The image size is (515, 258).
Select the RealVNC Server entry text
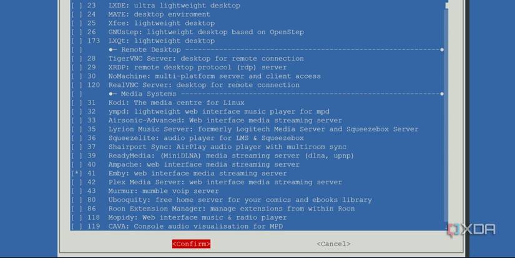coord(204,85)
